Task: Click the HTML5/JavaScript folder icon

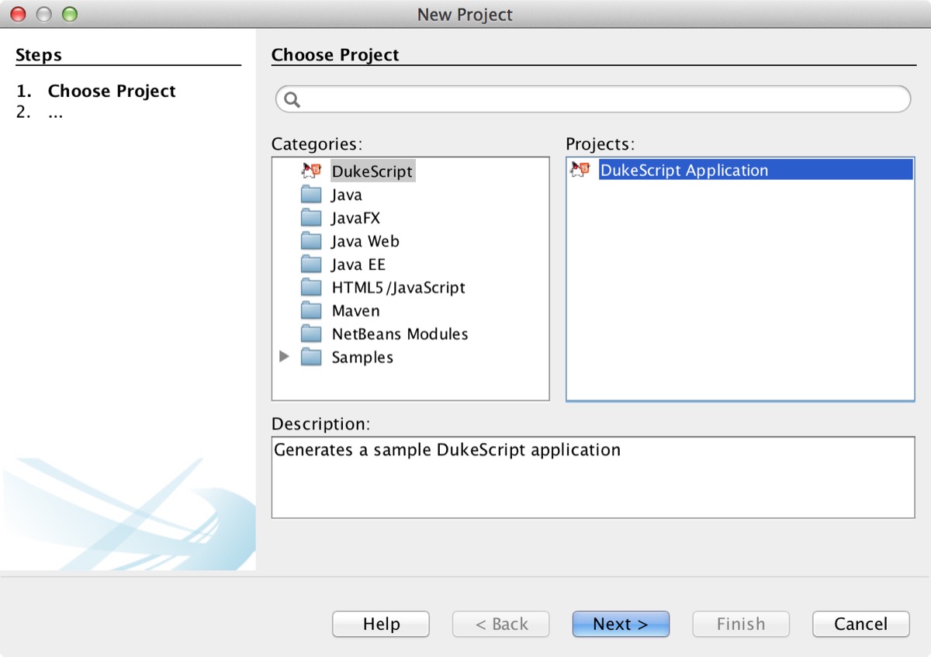Action: (x=311, y=287)
